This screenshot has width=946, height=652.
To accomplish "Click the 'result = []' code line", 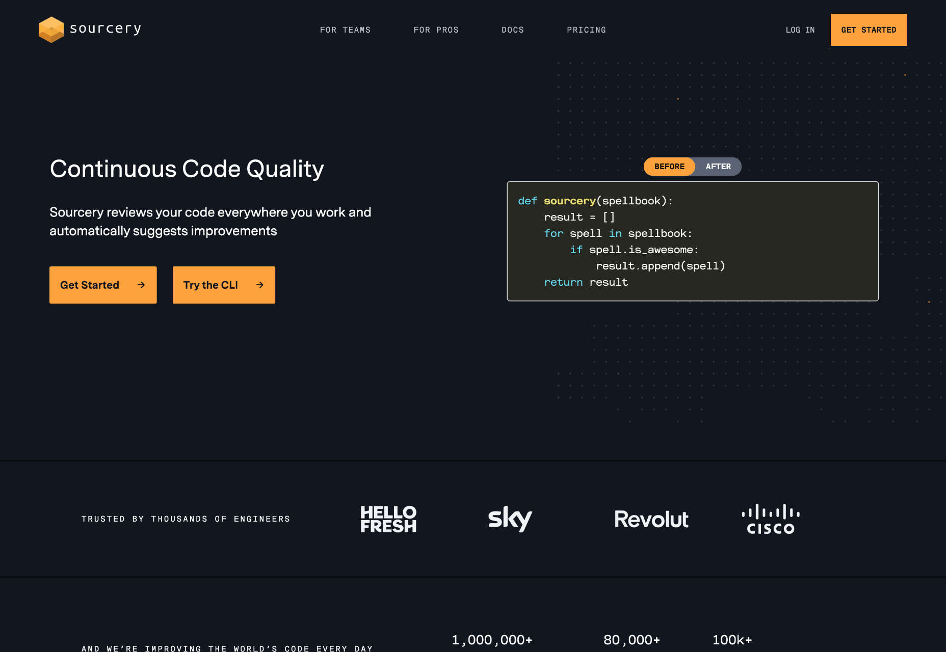I will [x=580, y=217].
